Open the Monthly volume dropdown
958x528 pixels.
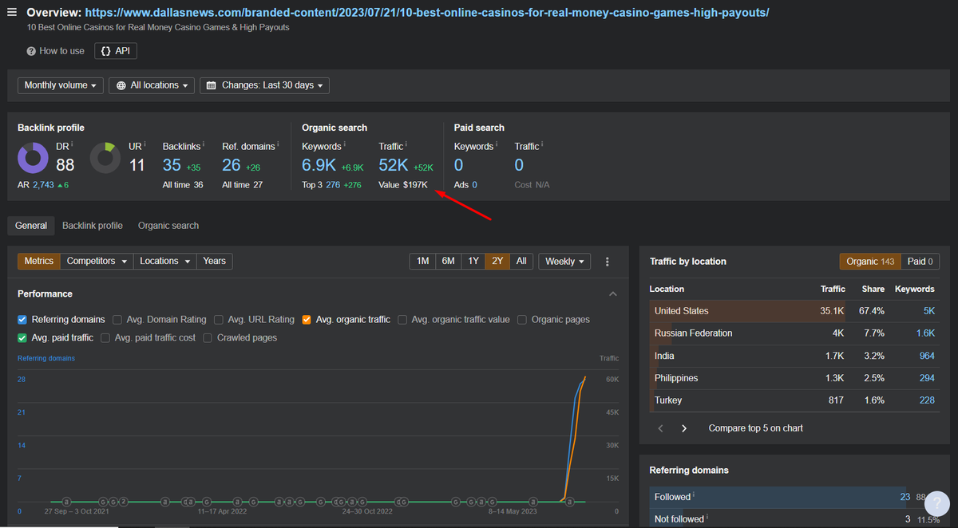click(x=61, y=85)
